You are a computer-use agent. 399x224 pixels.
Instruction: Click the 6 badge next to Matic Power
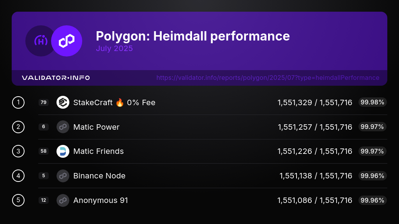tap(44, 127)
